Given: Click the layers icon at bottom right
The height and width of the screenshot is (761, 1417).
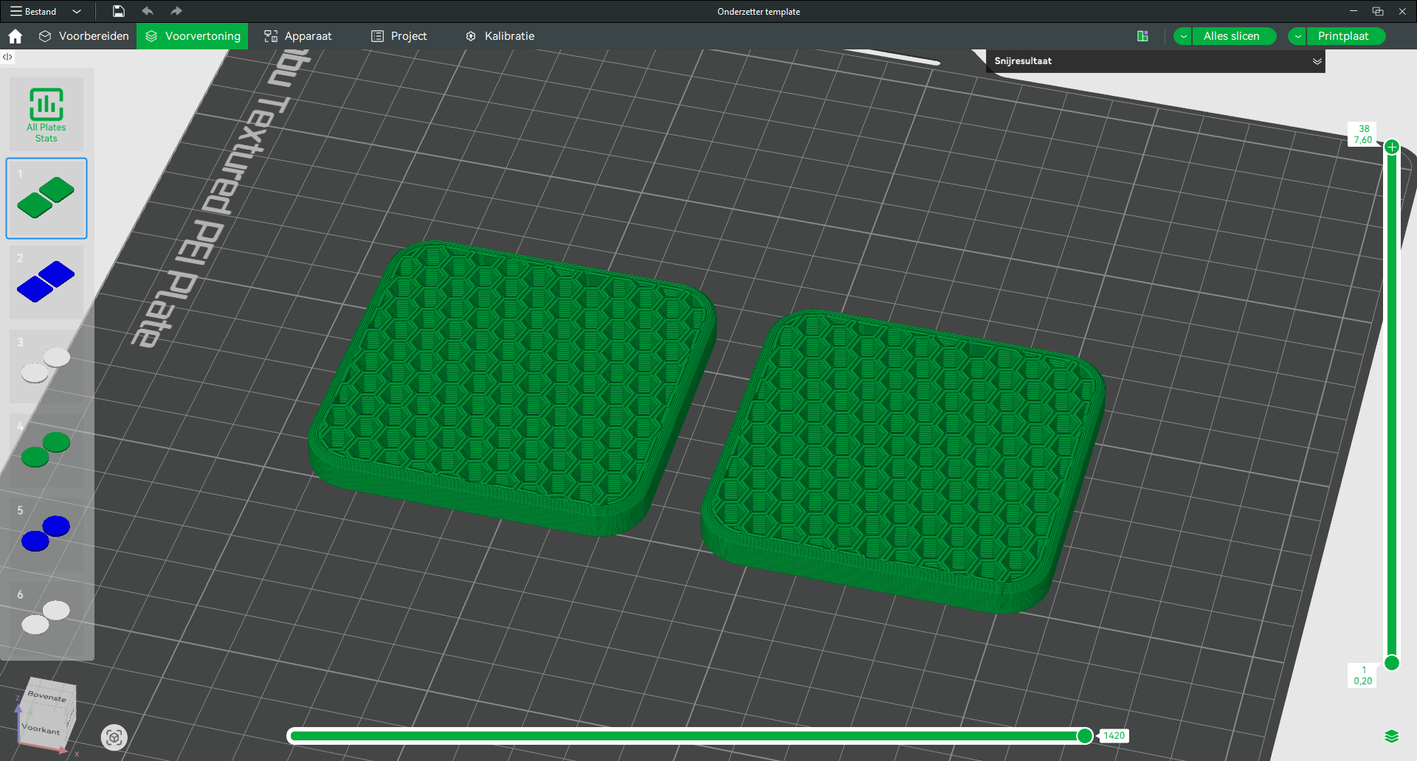Looking at the screenshot, I should point(1392,736).
